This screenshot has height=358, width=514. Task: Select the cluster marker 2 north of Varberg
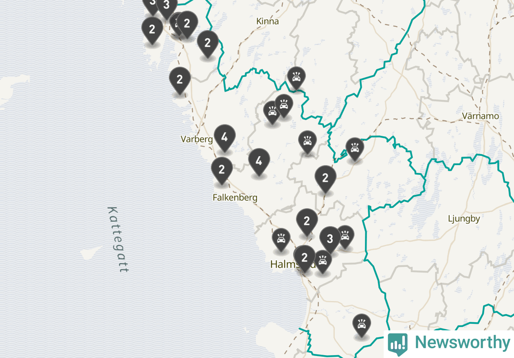click(180, 80)
